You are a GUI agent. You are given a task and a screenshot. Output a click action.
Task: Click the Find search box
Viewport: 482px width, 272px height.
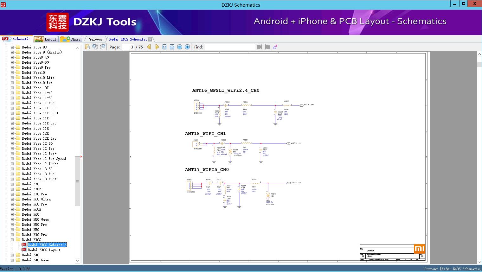click(x=230, y=47)
